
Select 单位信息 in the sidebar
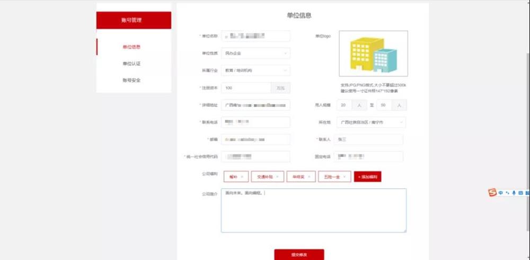point(131,47)
